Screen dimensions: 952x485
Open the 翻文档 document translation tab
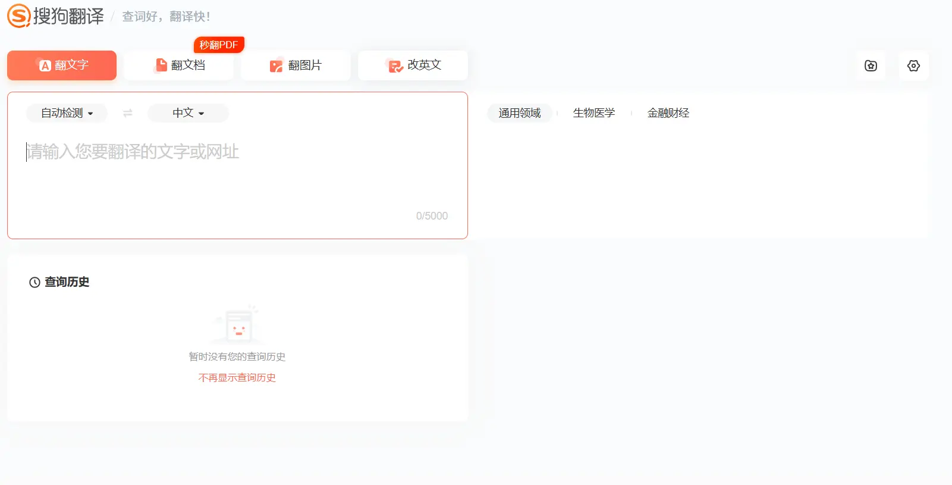(179, 65)
